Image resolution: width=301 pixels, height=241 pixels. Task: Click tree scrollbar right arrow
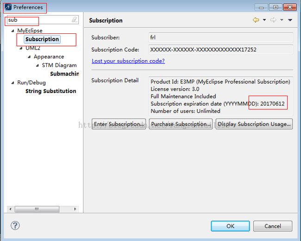click(x=75, y=209)
